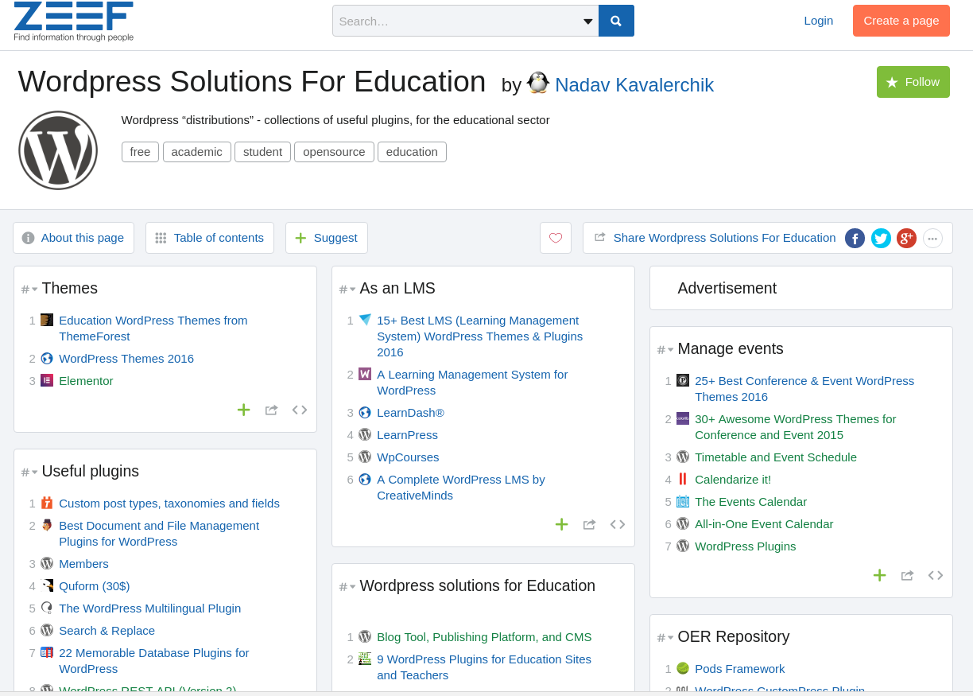Share on Facebook icon
This screenshot has height=696, width=973.
pyautogui.click(x=855, y=238)
